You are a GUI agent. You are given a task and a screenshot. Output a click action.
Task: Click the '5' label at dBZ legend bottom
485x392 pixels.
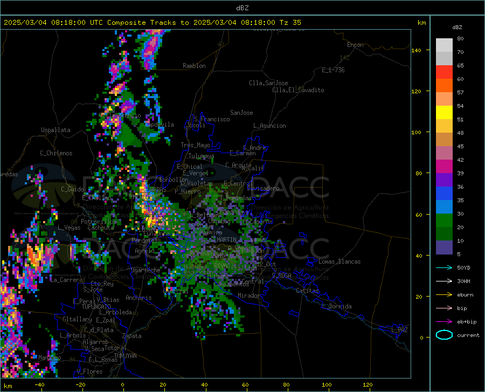[x=459, y=255]
